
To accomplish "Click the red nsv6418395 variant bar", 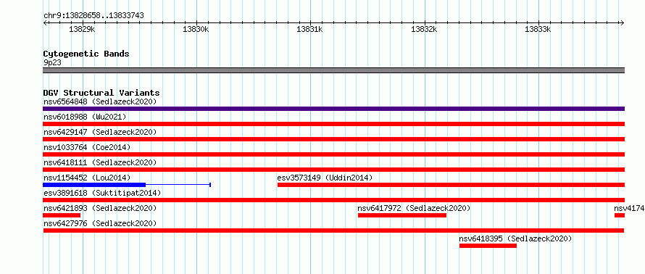I will pyautogui.click(x=488, y=246).
